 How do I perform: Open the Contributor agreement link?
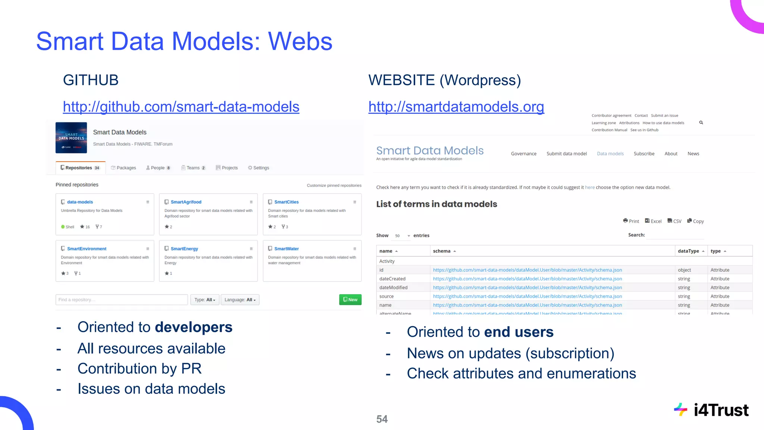611,116
